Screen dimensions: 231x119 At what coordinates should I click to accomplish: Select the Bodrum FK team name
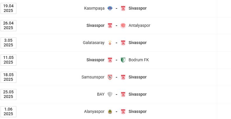139,60
